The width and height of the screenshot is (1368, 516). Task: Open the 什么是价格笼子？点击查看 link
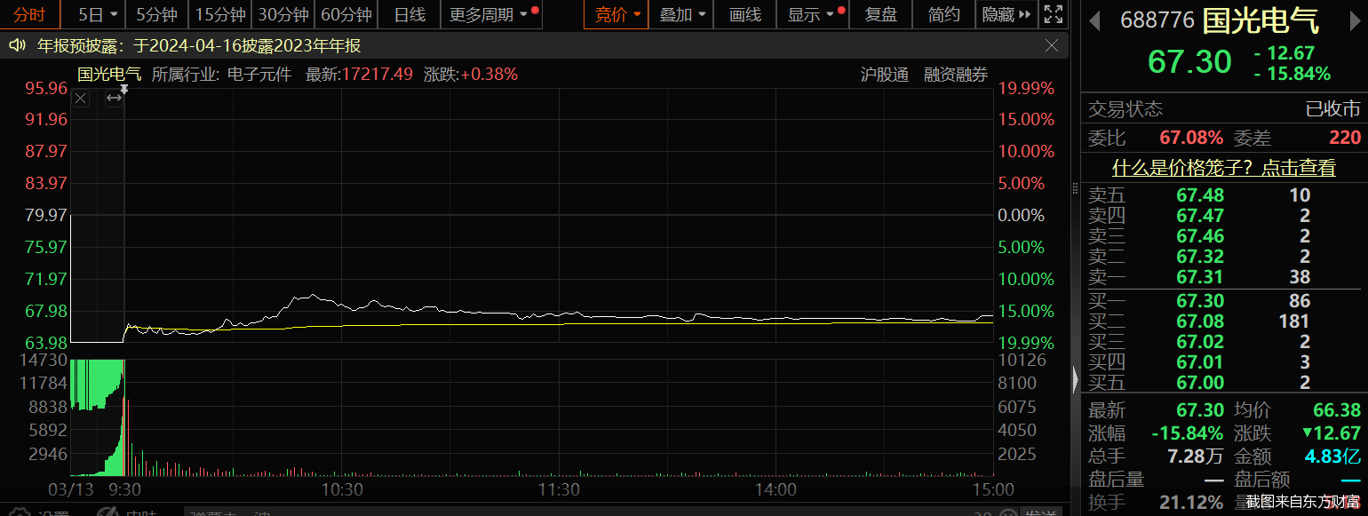[x=1224, y=167]
